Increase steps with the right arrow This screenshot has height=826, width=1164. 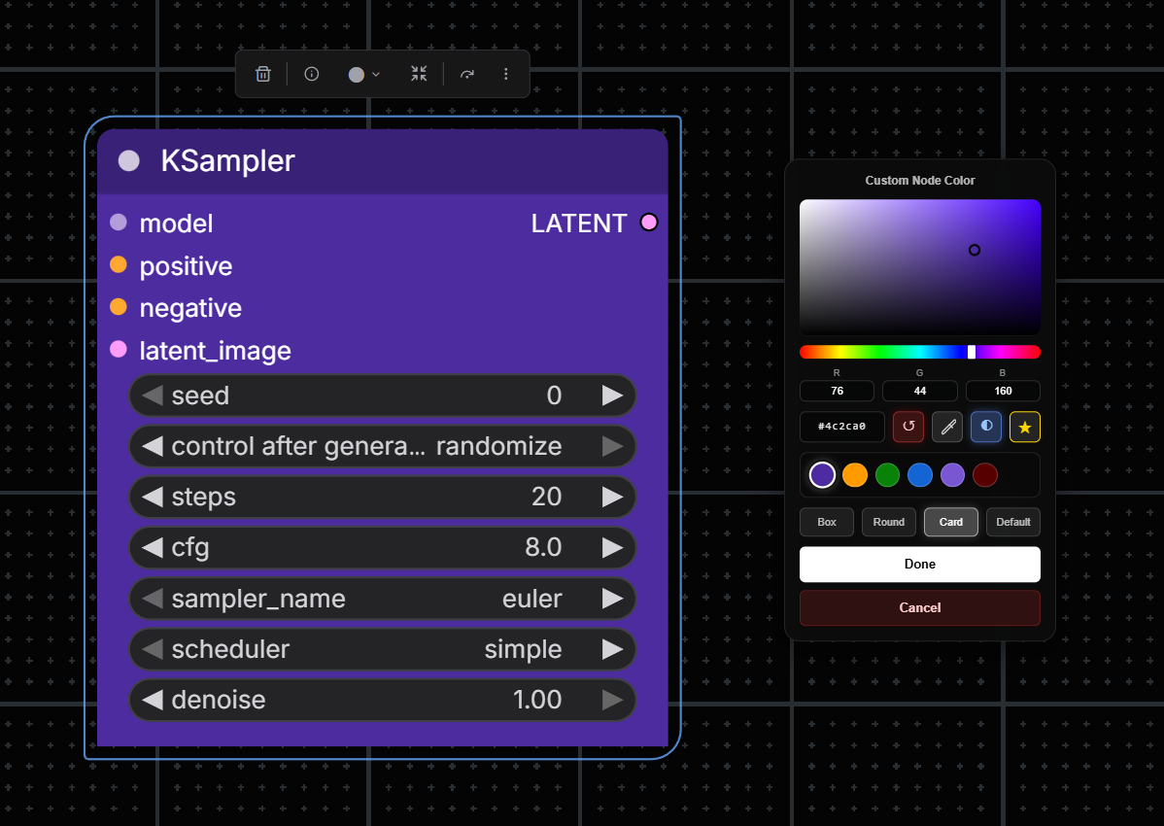(x=612, y=497)
